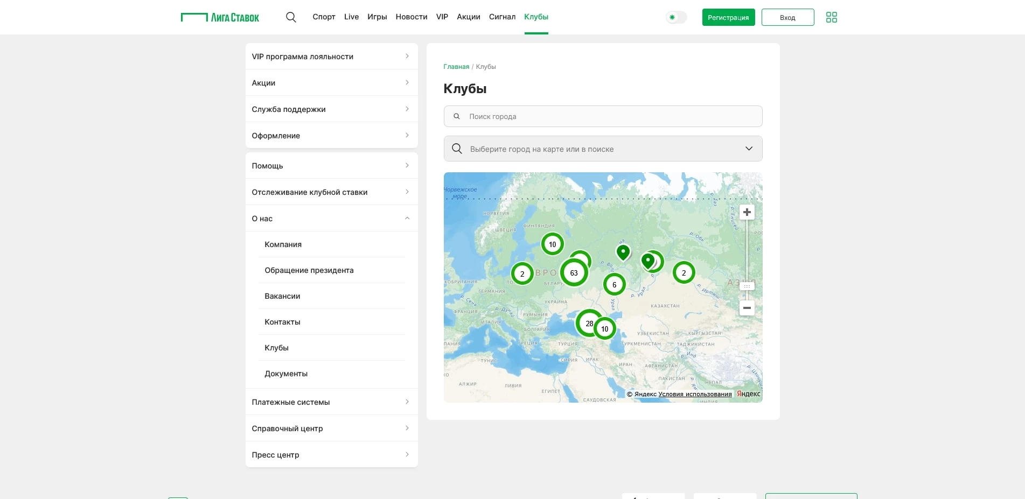Toggle the light/dark theme switch
1025x499 pixels.
[x=677, y=17]
